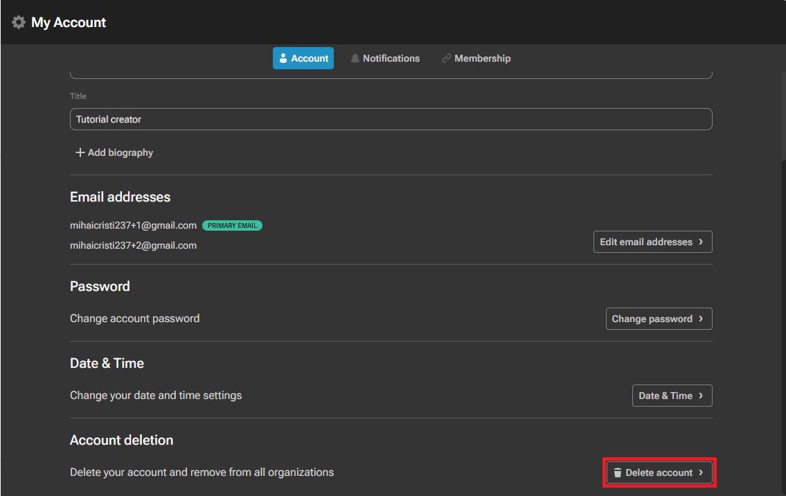Click the link icon next to Membership
This screenshot has width=786, height=496.
pyautogui.click(x=447, y=59)
